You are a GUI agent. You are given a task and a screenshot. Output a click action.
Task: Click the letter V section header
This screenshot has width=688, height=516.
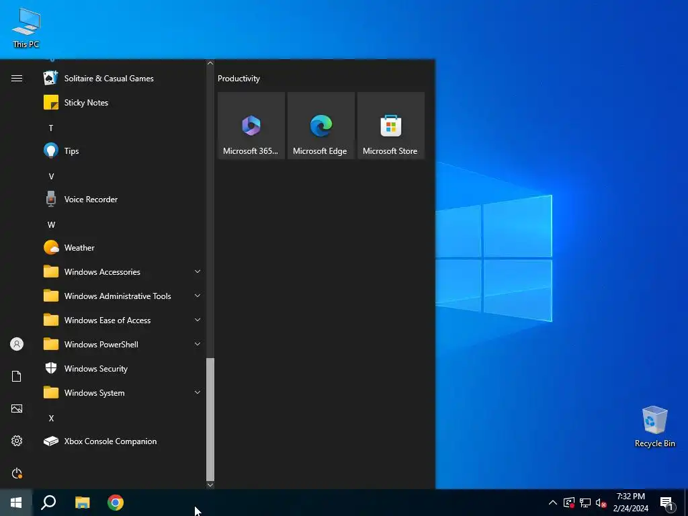tap(51, 177)
